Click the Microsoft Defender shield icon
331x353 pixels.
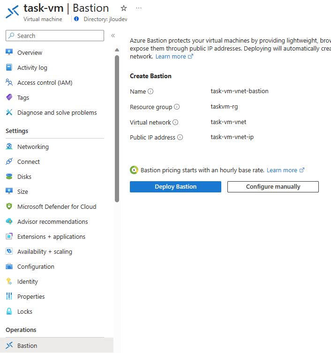(9, 206)
